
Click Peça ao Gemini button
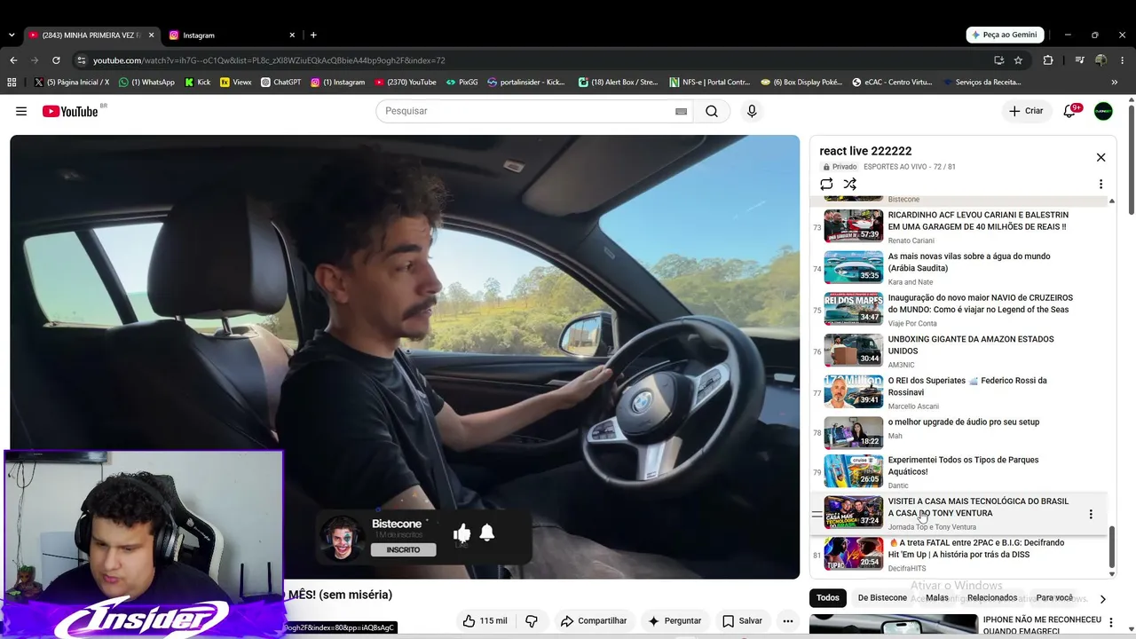[x=1005, y=35]
